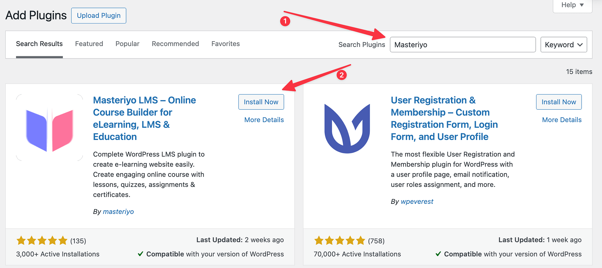The image size is (602, 268).
Task: Expand the Keyword search type dropdown
Action: tap(563, 45)
